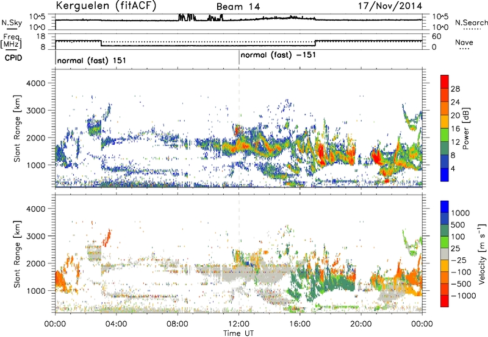488x337 pixels.
Task: Click the solid sample line under "N.Sky"
Action: click(x=12, y=29)
